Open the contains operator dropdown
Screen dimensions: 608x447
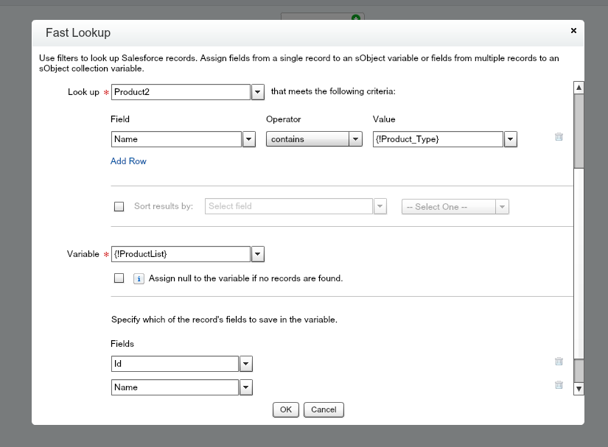point(355,139)
